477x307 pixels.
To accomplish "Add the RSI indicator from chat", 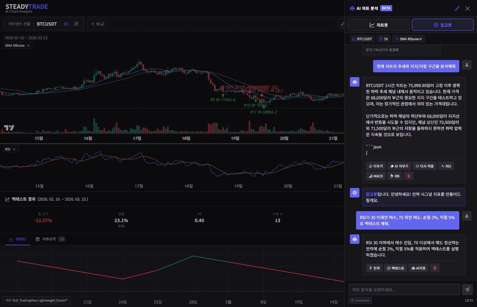I will tap(446, 166).
